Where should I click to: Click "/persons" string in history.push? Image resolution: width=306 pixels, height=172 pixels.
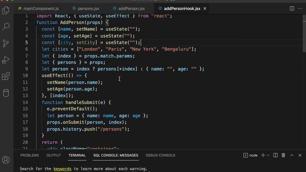(x=111, y=129)
